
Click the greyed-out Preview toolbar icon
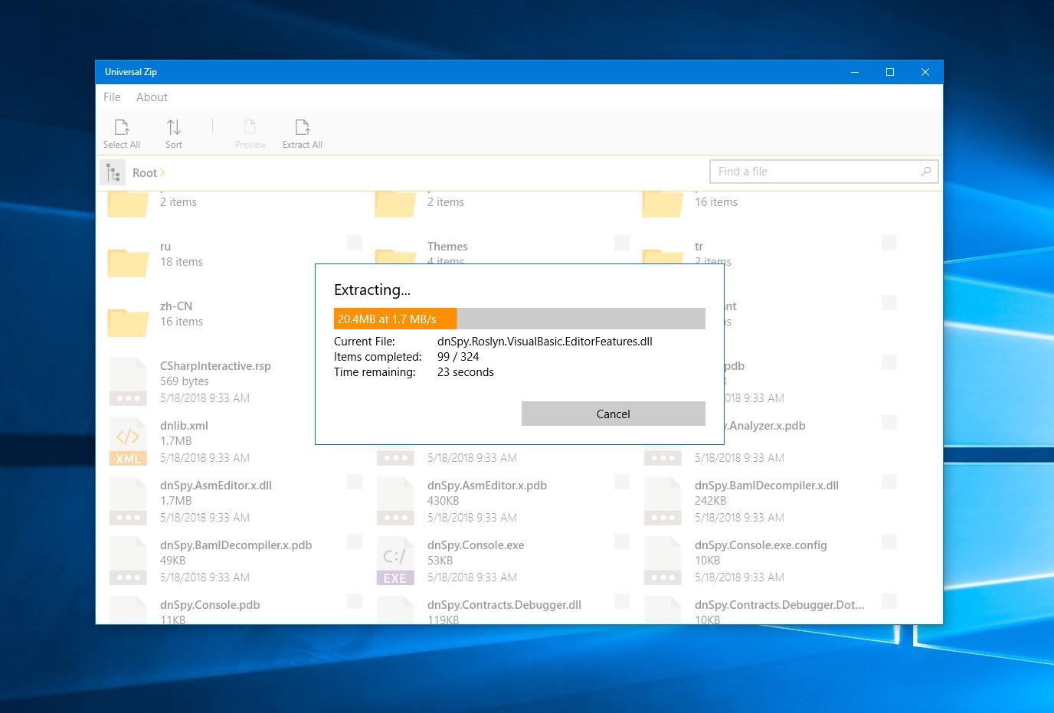click(250, 127)
